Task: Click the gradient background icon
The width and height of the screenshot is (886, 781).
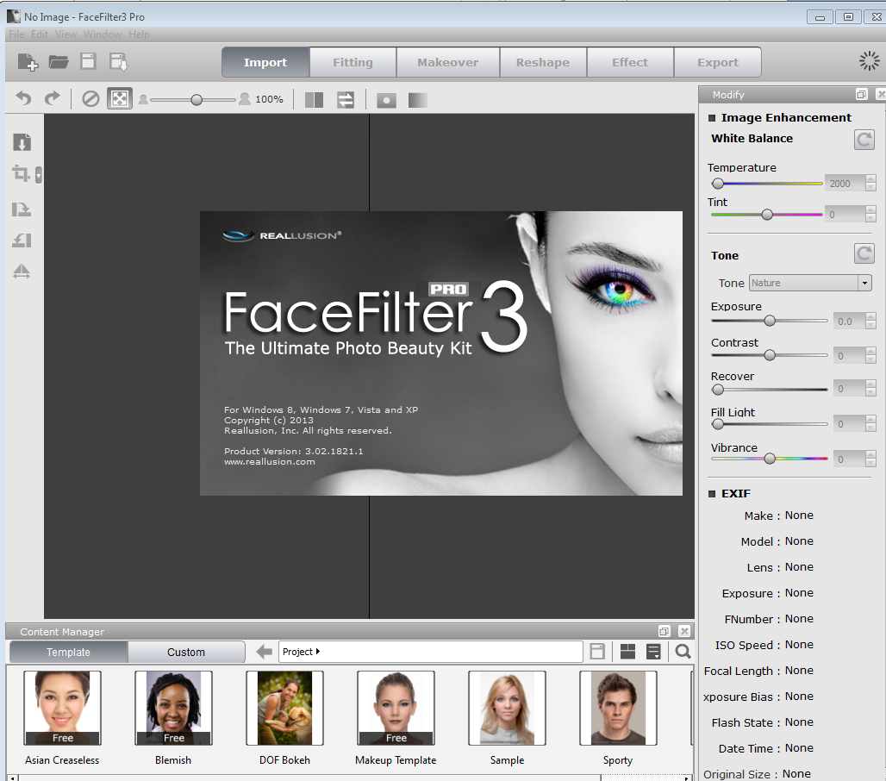Action: pos(417,100)
